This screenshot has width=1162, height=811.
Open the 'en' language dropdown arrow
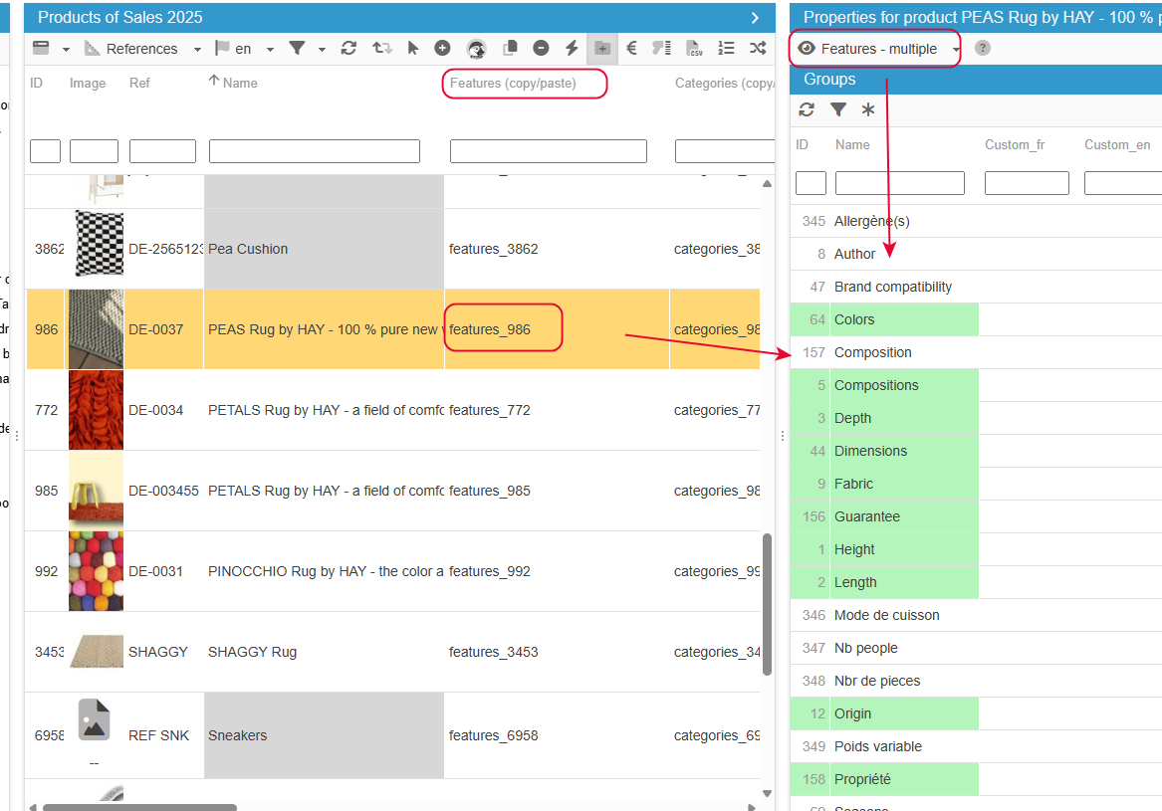point(271,50)
